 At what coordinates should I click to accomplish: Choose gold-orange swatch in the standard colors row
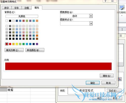click(13, 44)
